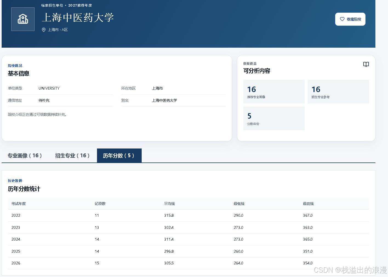The height and width of the screenshot is (277, 388).
Task: Switch to the 专业画像 (16) tab
Action: 25,156
